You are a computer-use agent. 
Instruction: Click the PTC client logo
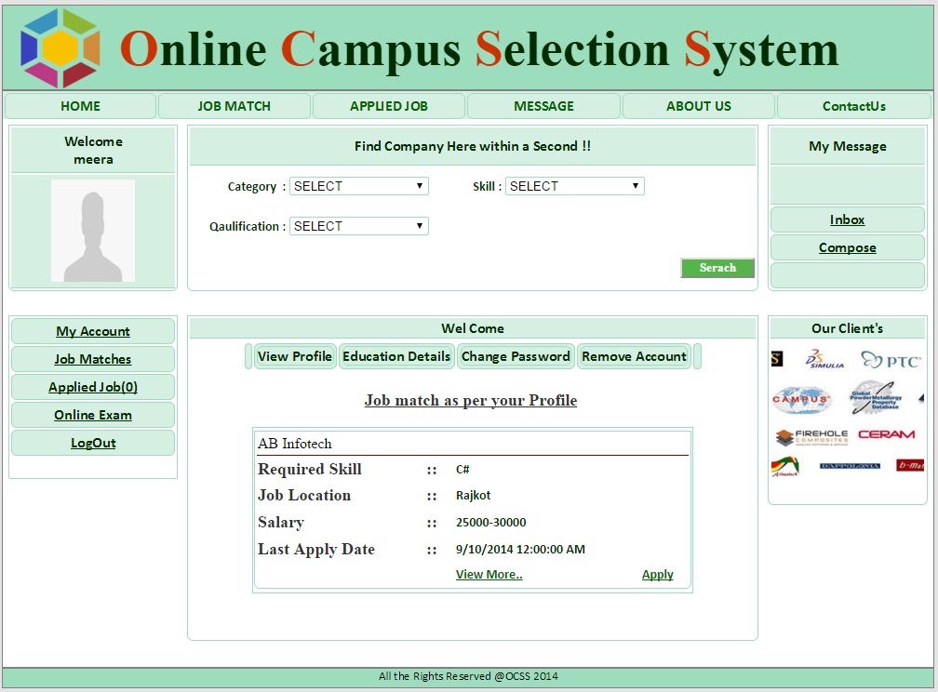point(891,360)
